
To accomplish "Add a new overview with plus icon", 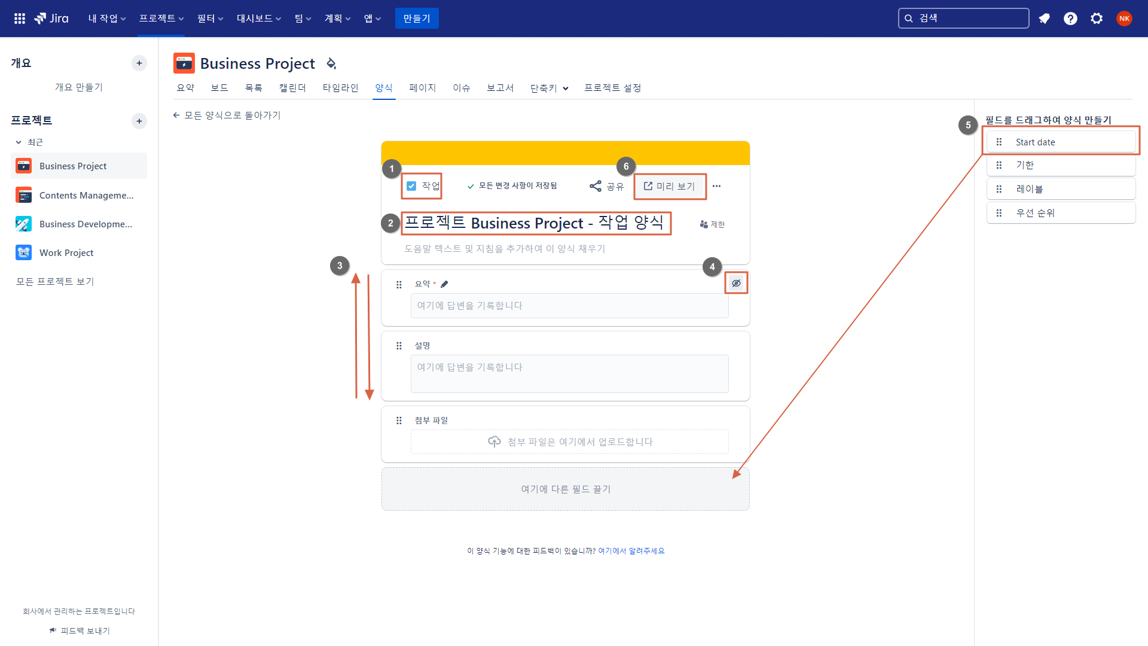I will [139, 63].
